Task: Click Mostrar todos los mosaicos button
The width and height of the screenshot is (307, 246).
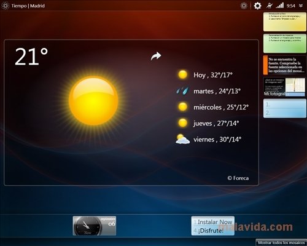Action: click(281, 242)
